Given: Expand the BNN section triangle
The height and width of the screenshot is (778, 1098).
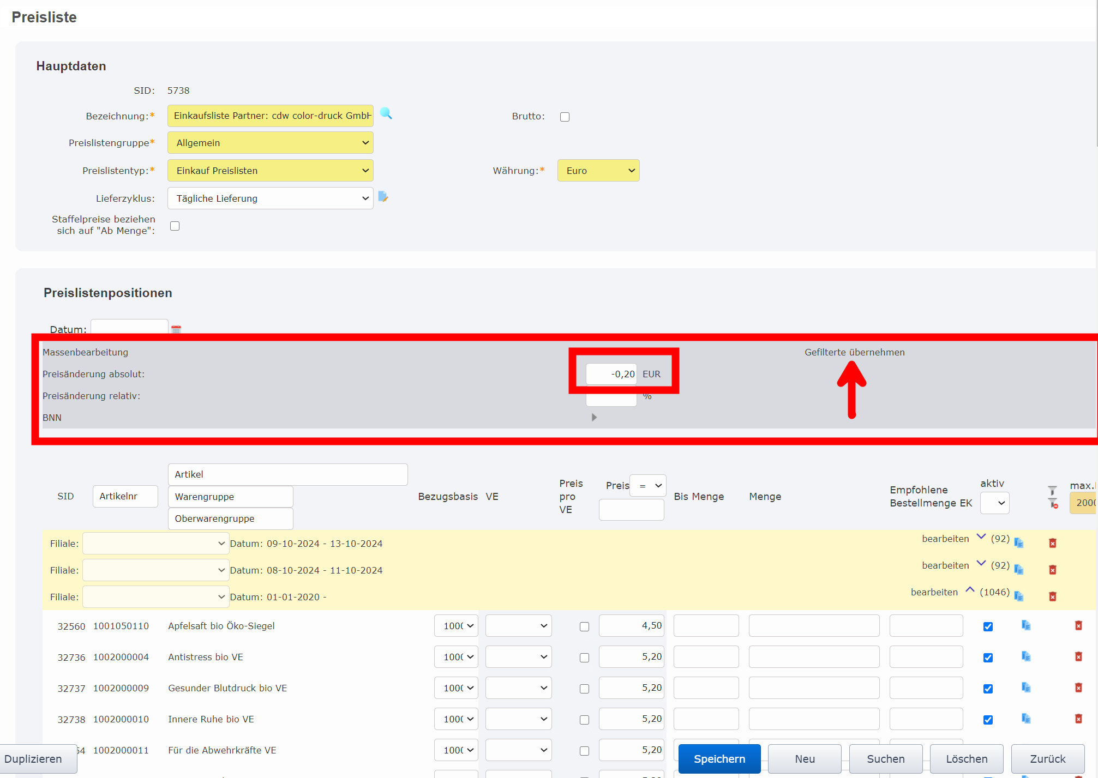Looking at the screenshot, I should coord(594,417).
